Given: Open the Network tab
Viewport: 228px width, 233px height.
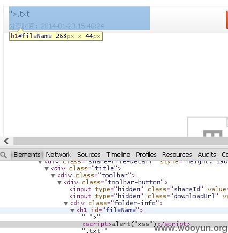Looking at the screenshot, I should coord(58,155).
